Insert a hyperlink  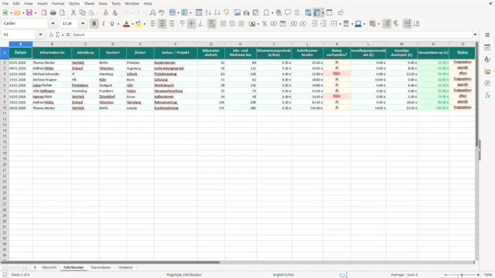(x=279, y=13)
